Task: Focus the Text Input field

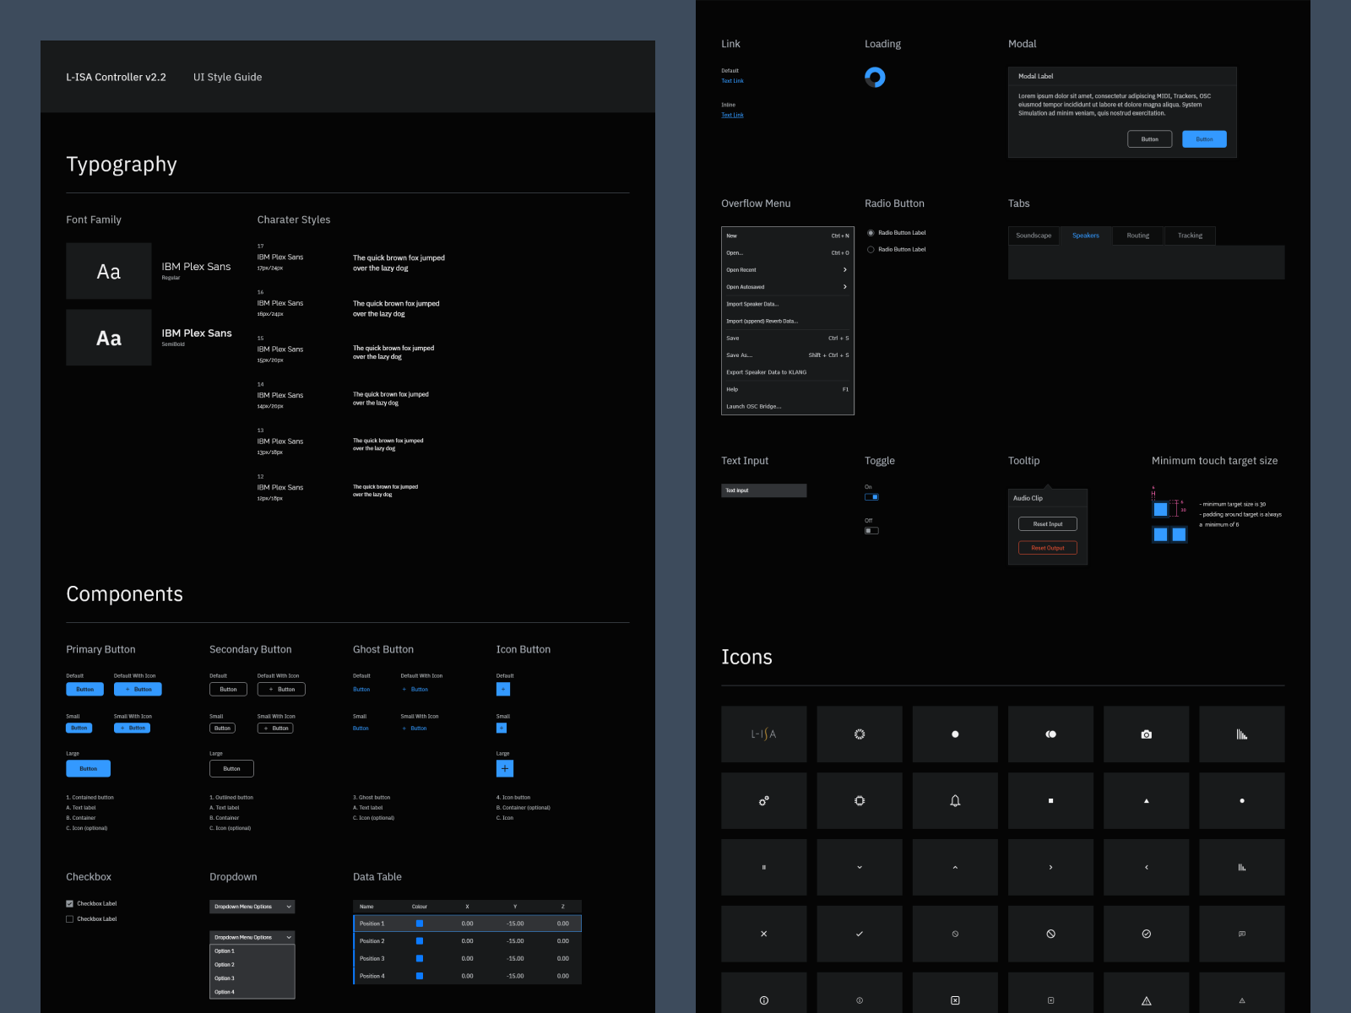Action: click(764, 490)
